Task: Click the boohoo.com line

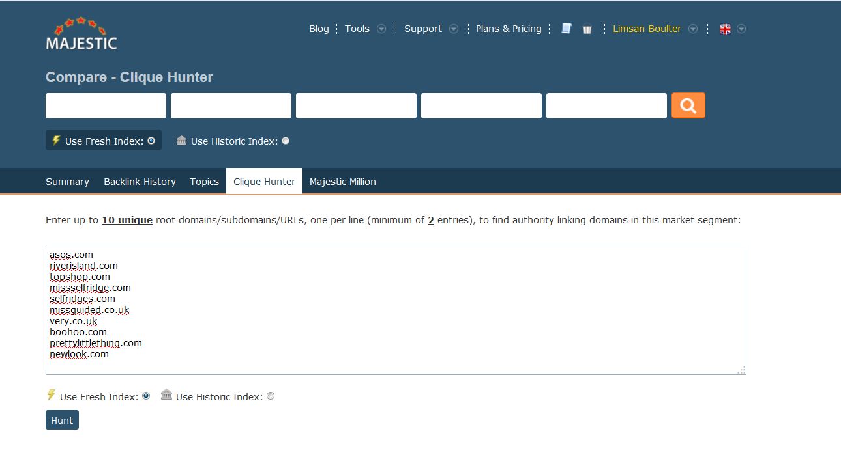Action: click(78, 332)
